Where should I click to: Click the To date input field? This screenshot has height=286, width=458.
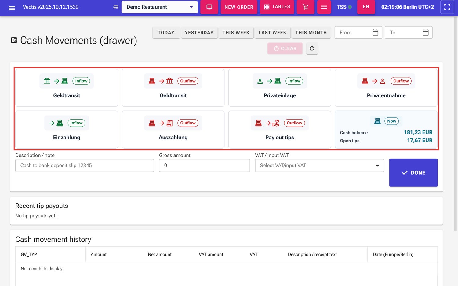coord(409,32)
